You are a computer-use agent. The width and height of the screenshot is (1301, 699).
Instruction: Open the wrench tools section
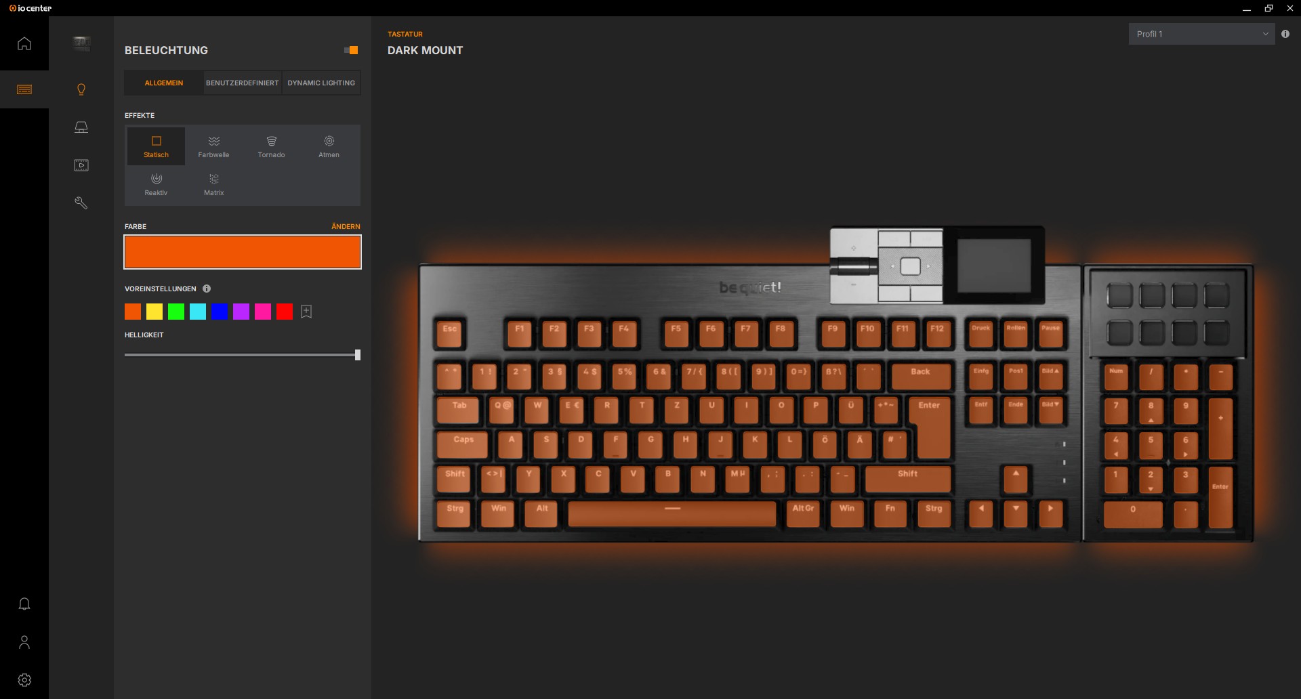(x=81, y=203)
